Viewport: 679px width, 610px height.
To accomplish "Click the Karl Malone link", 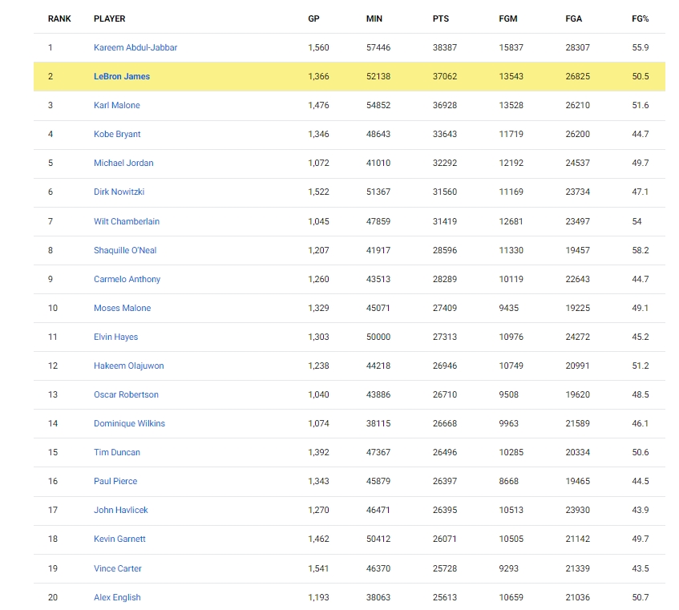I will pos(117,105).
